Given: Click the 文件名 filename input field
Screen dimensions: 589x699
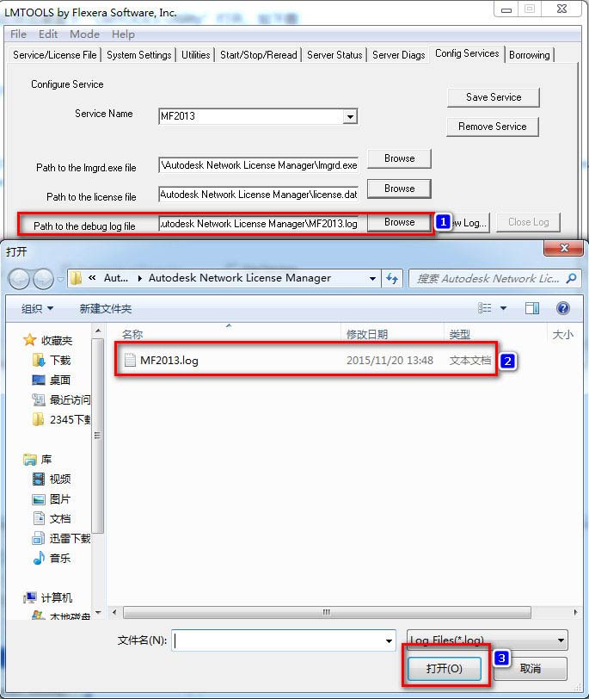Looking at the screenshot, I should pyautogui.click(x=284, y=640).
